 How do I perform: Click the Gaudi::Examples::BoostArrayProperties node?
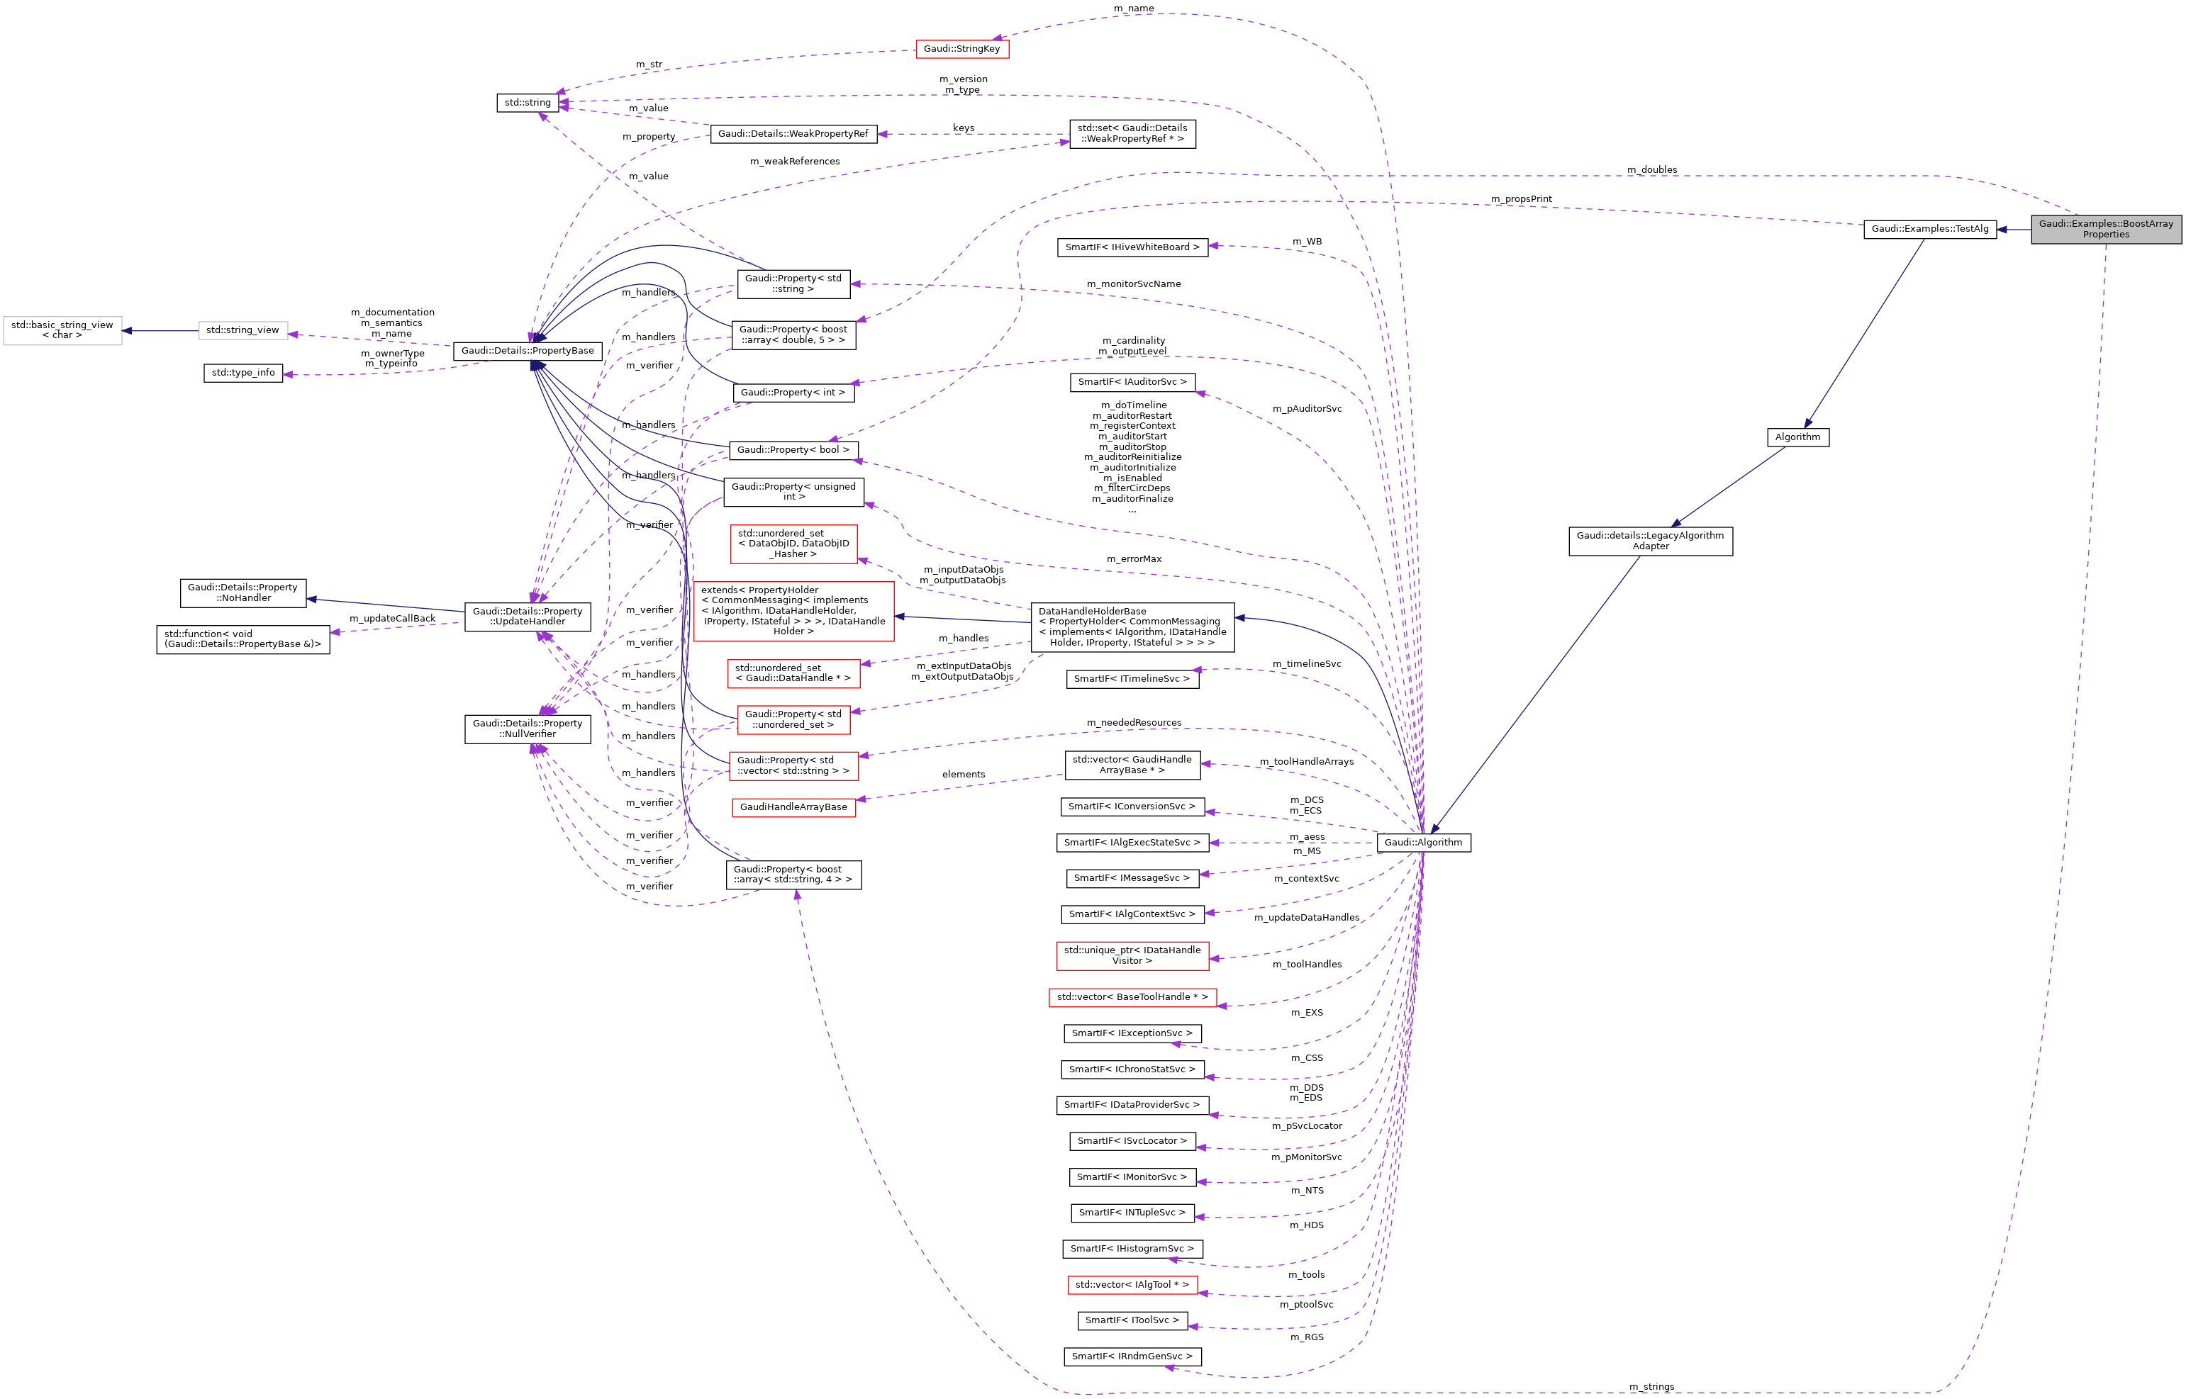click(2106, 229)
